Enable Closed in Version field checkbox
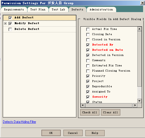This screenshot has height=138, width=145. [x=88, y=40]
